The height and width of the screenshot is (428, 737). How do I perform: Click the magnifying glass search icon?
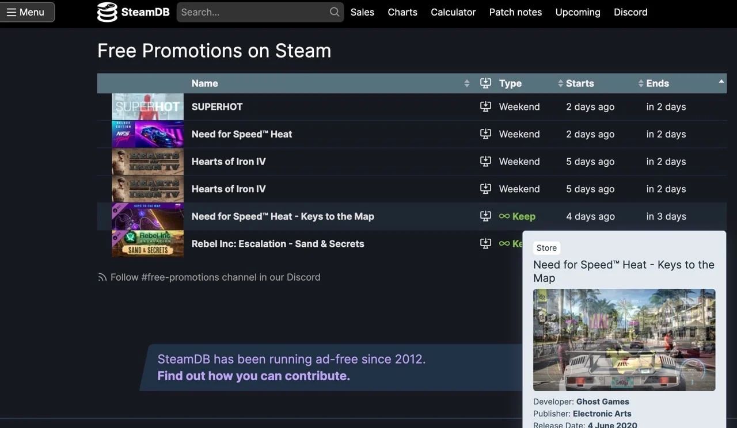click(335, 12)
